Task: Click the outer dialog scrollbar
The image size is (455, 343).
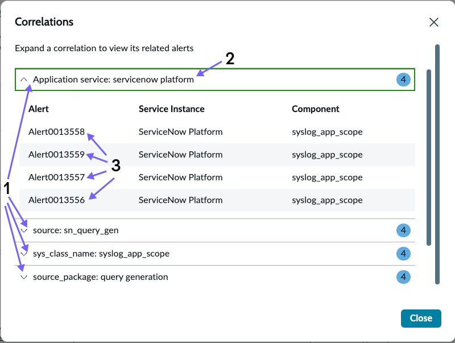Action: coord(437,164)
